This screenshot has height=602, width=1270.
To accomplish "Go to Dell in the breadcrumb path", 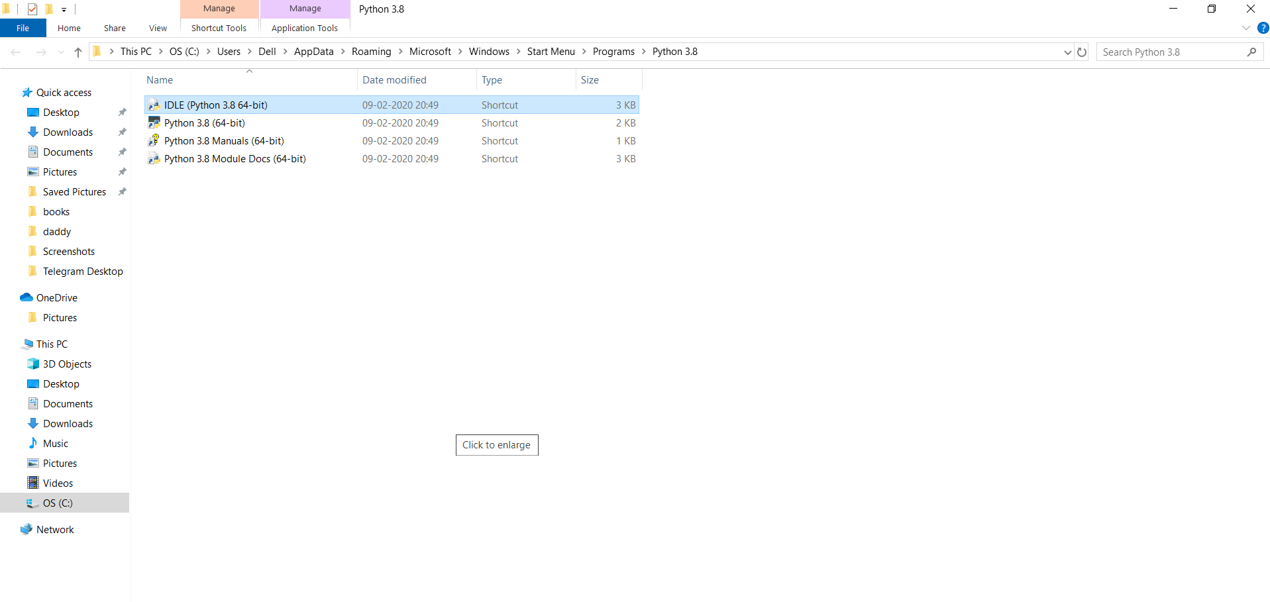I will [267, 52].
